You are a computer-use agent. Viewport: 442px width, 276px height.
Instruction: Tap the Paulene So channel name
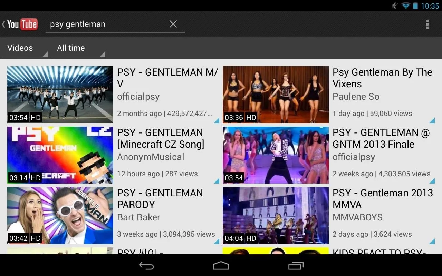pos(356,97)
